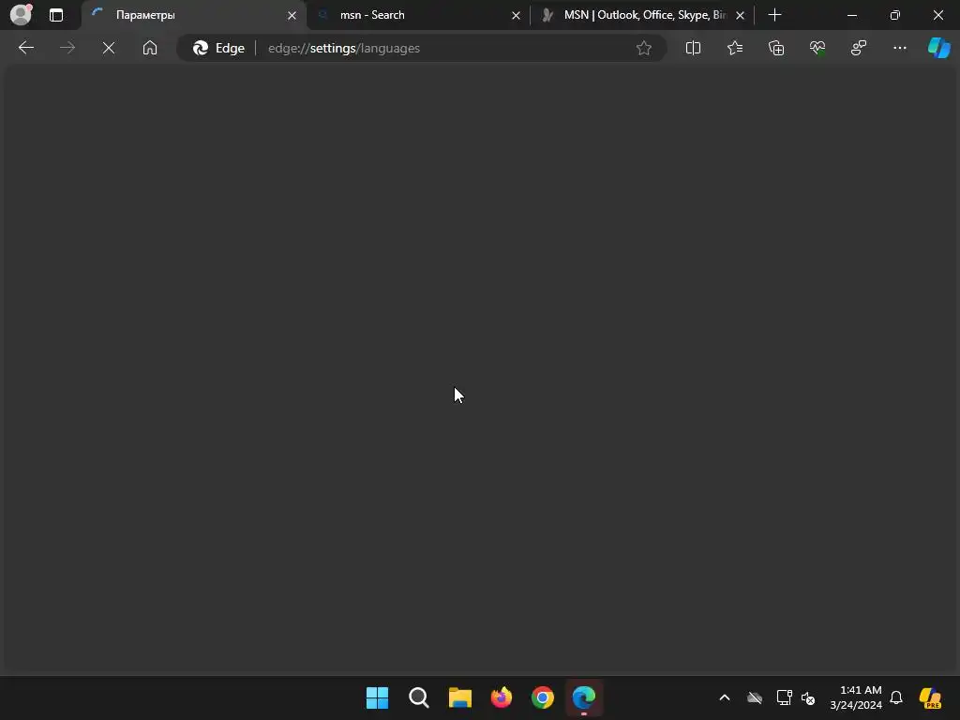
Task: Open File Explorer from taskbar
Action: (x=459, y=697)
